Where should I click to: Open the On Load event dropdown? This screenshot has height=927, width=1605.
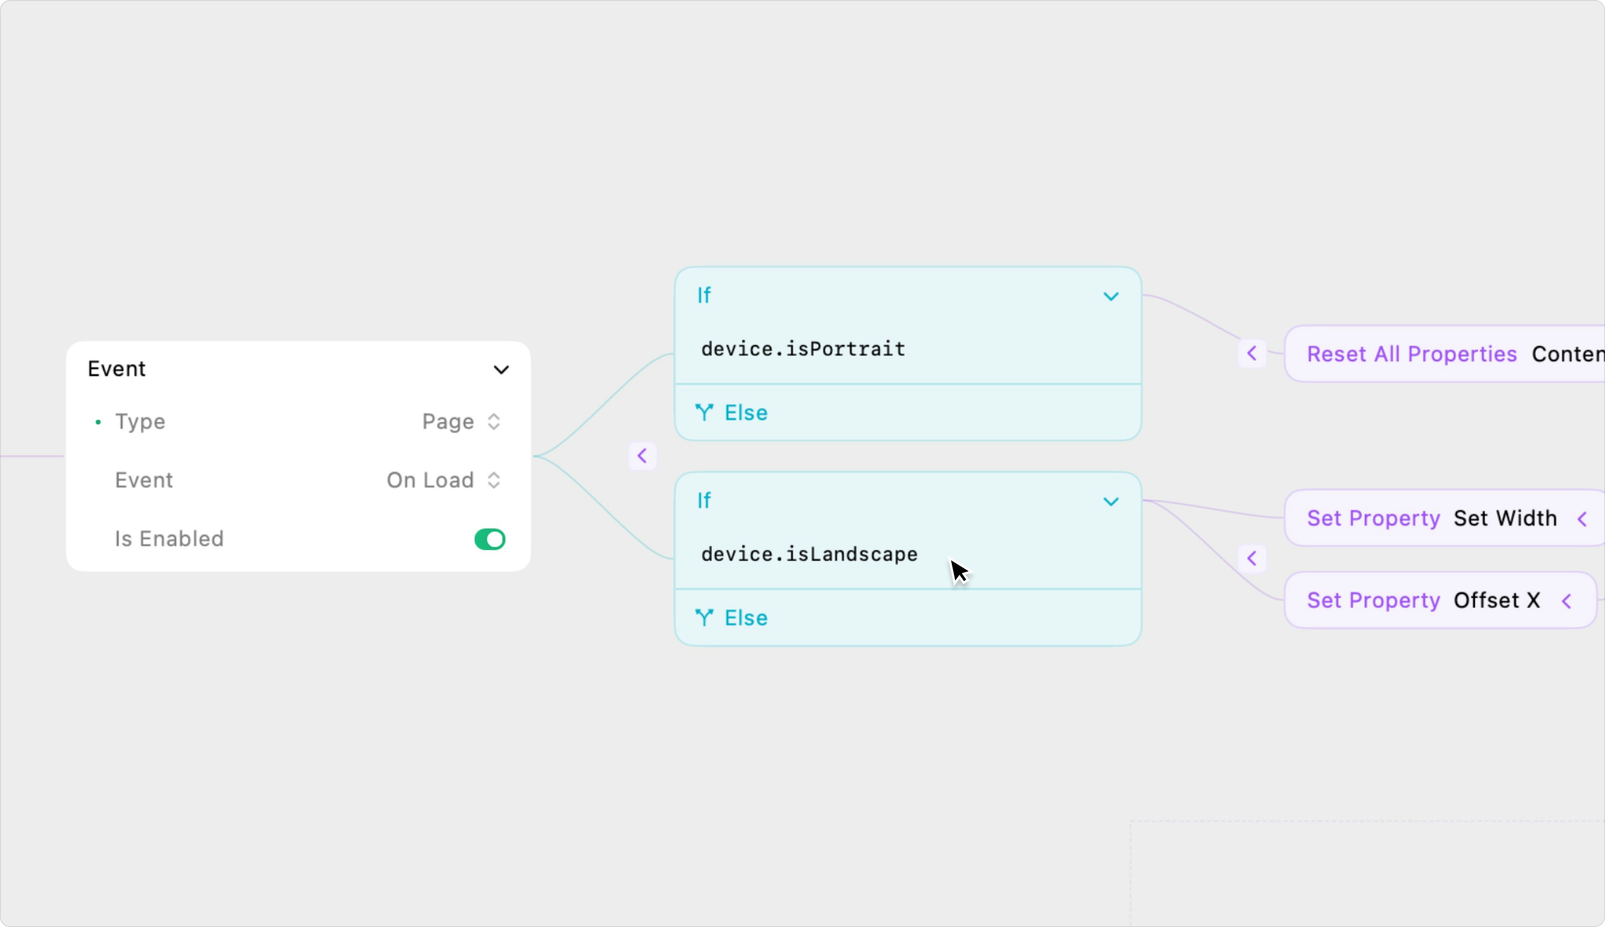(443, 480)
